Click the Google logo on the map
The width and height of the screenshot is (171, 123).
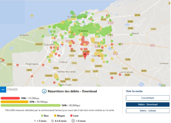[8, 83]
